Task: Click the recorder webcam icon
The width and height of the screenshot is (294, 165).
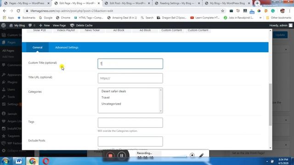Action: 192,155
